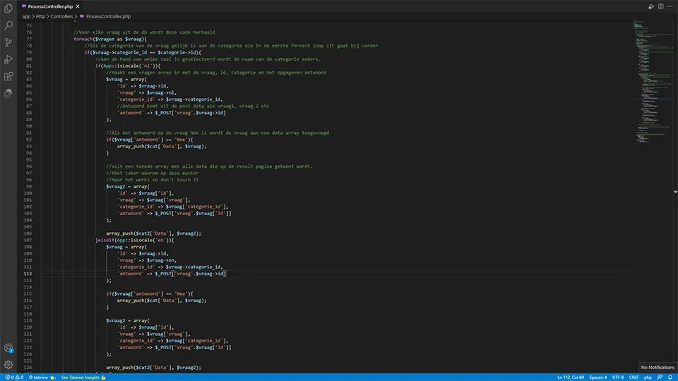Split the editor to the right
Image resolution: width=678 pixels, height=381 pixels.
[x=661, y=6]
